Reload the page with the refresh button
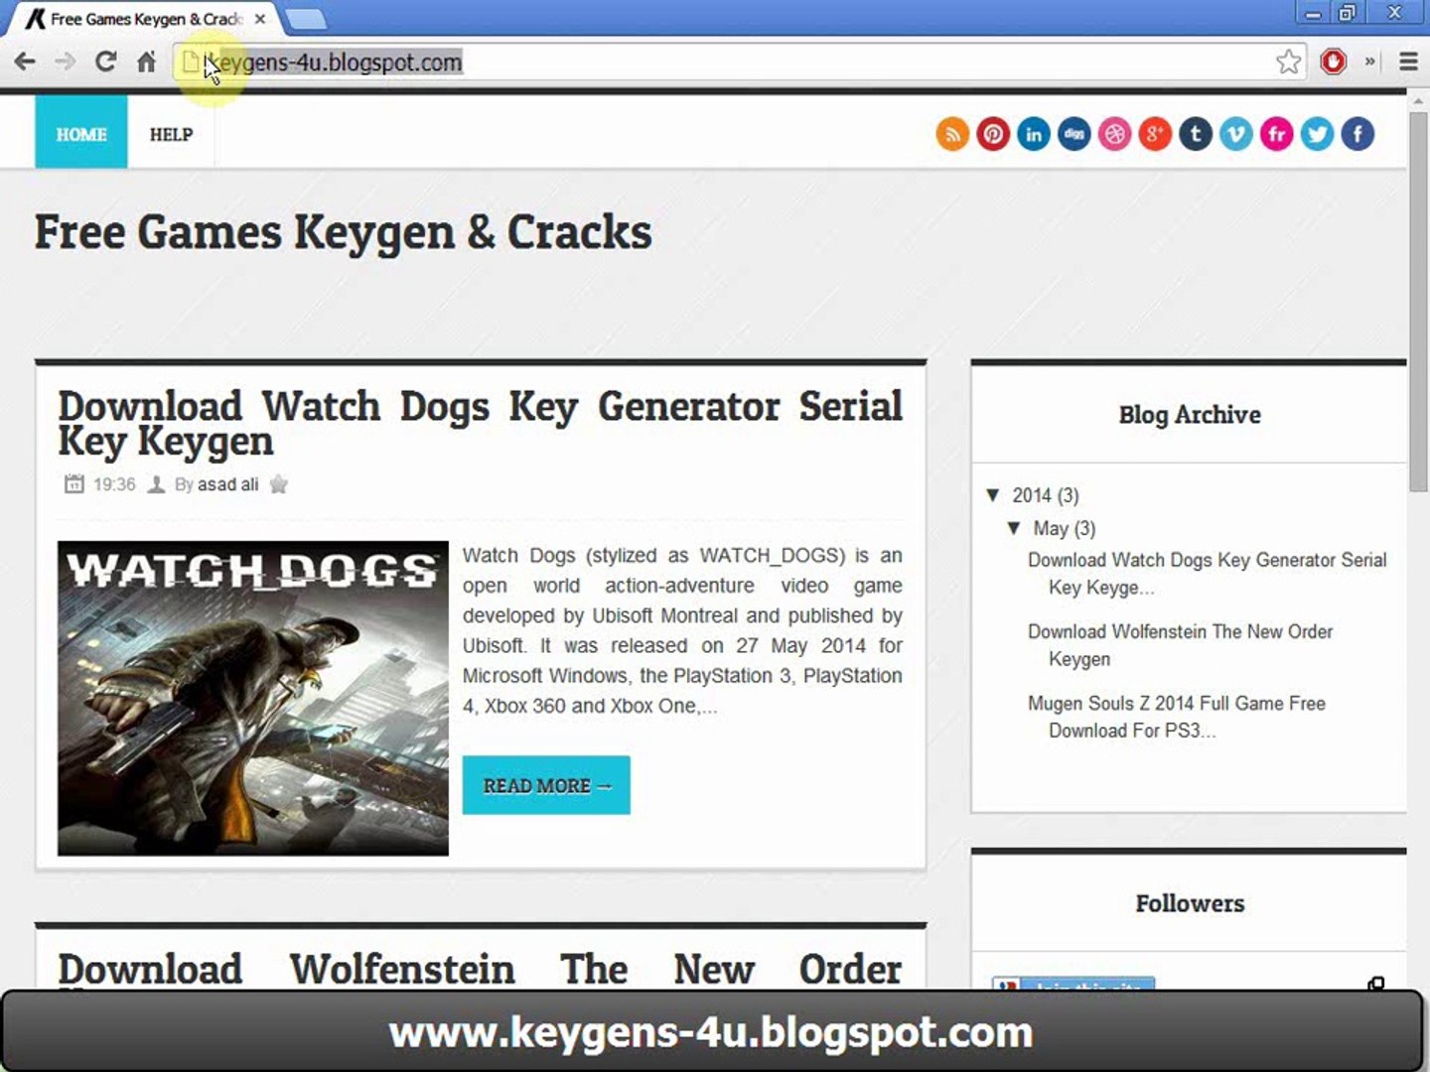1430x1072 pixels. pyautogui.click(x=105, y=62)
